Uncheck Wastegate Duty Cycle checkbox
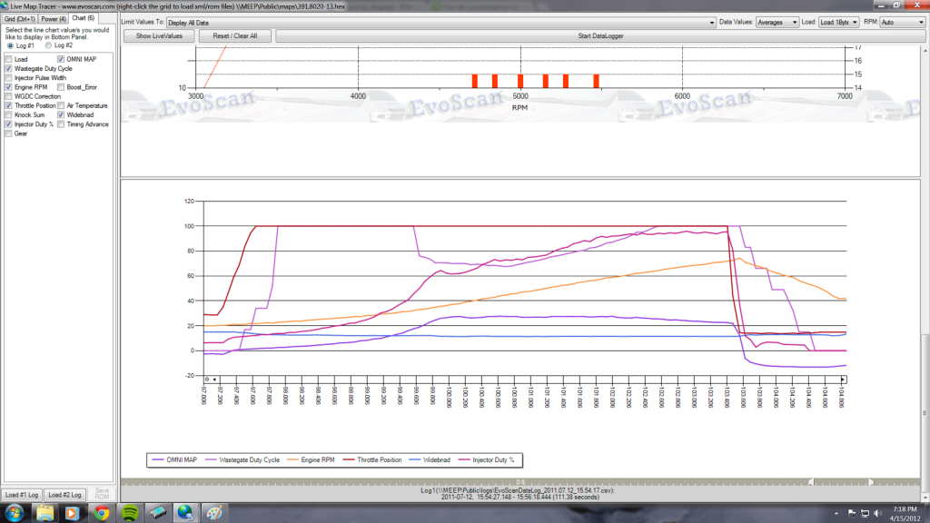This screenshot has height=523, width=930. coord(8,69)
